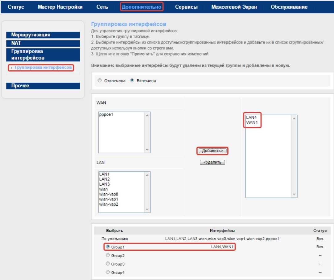Select wlan-vap0 in the LAN list
Viewport: 334px width, 280px height.
pyautogui.click(x=109, y=194)
